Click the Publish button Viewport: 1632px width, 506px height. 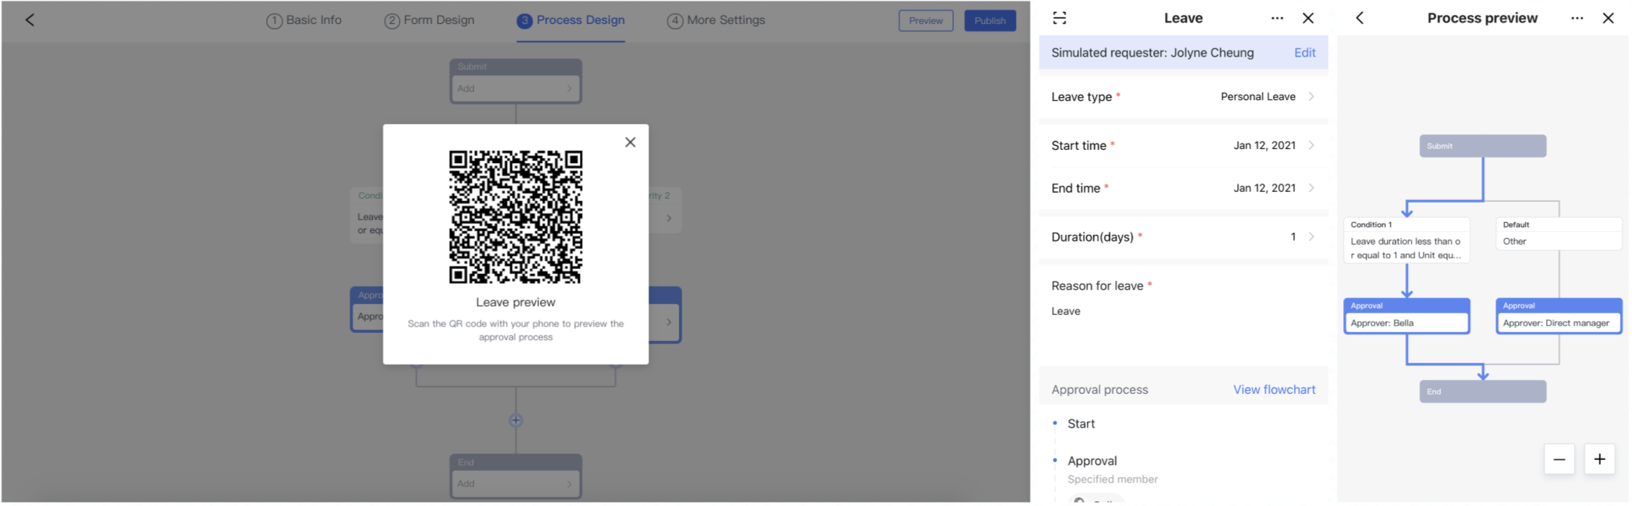coord(989,20)
